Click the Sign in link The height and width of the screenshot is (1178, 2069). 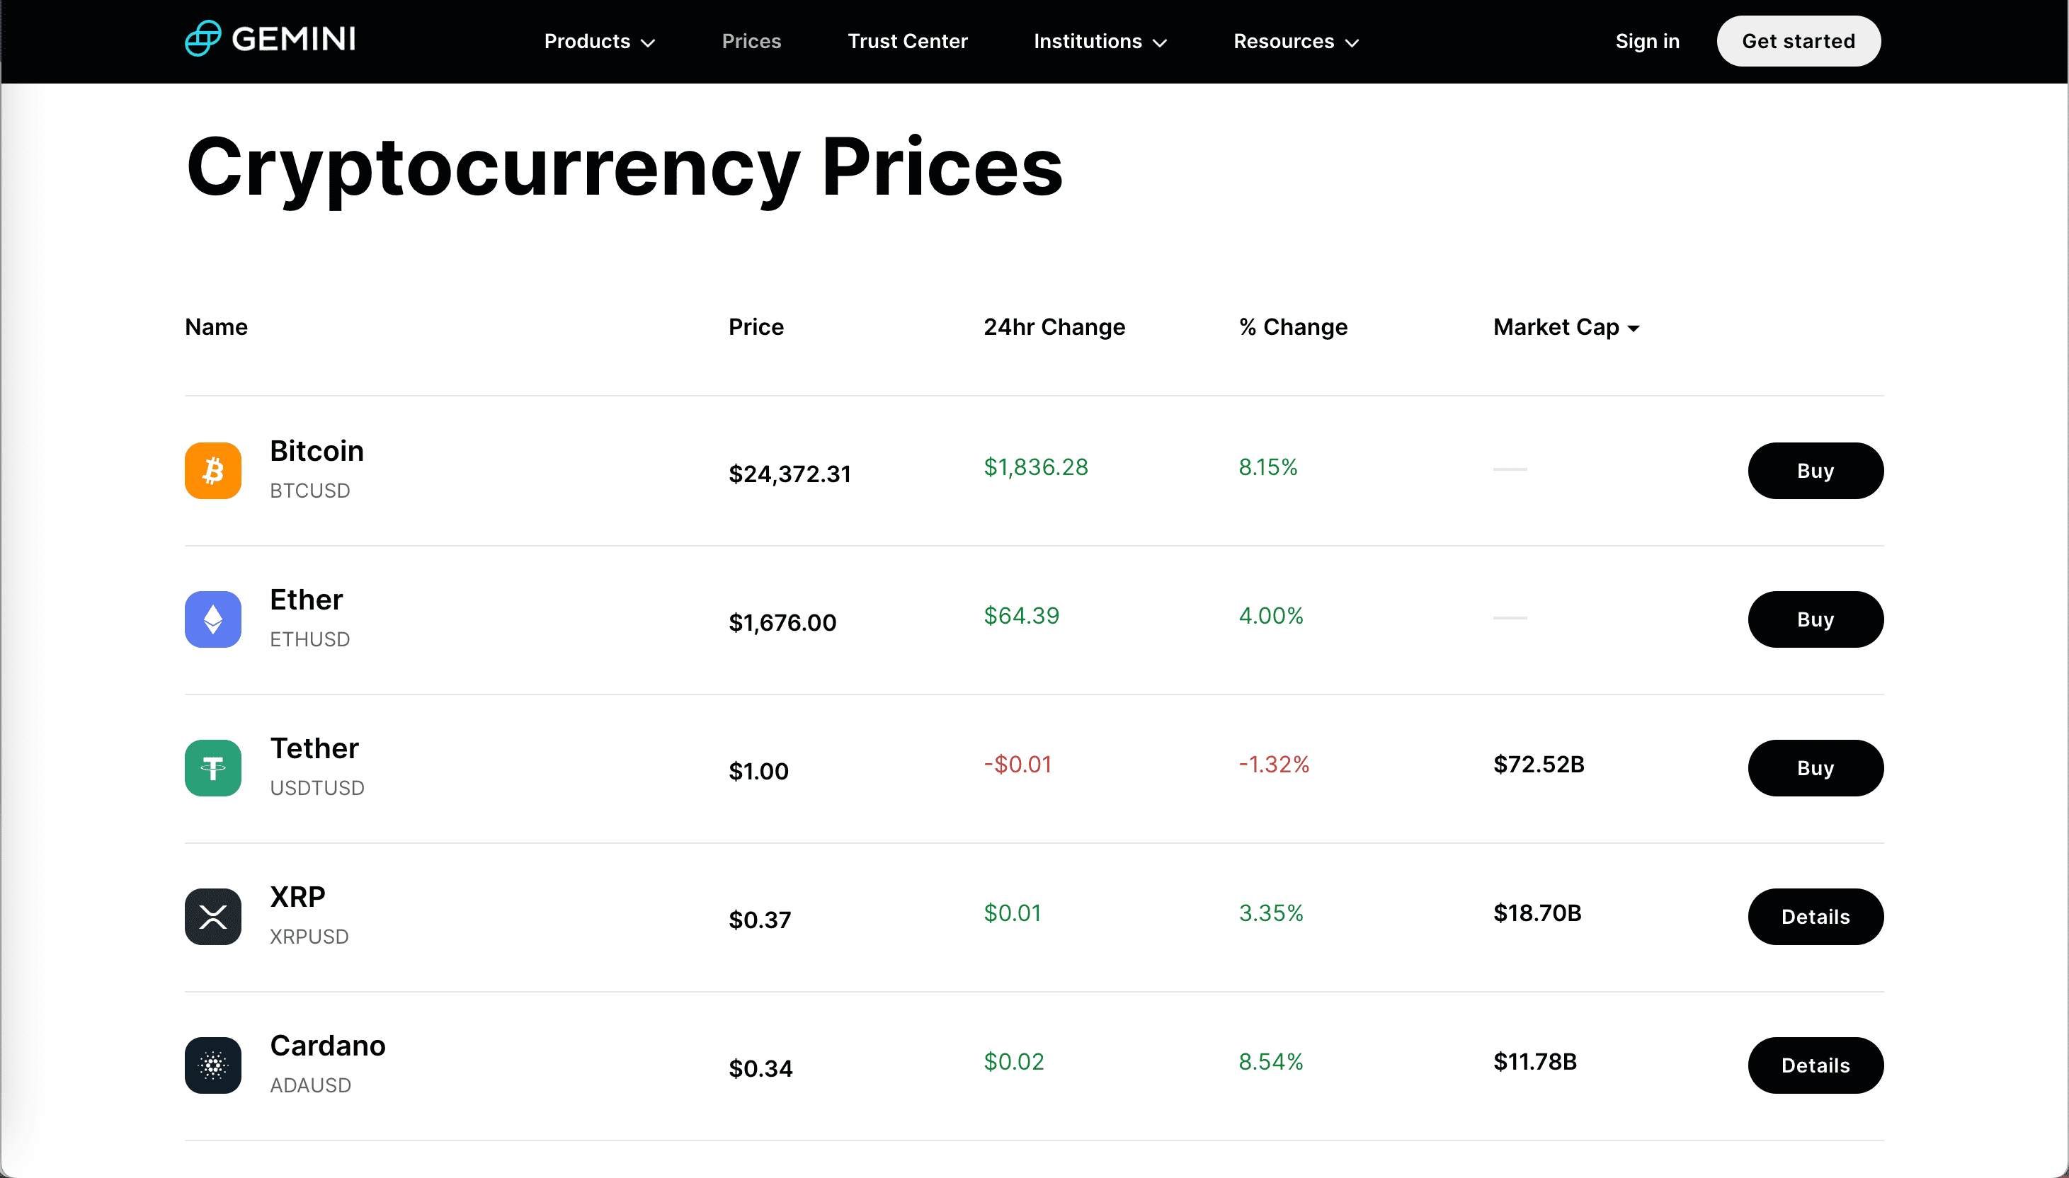(1646, 41)
